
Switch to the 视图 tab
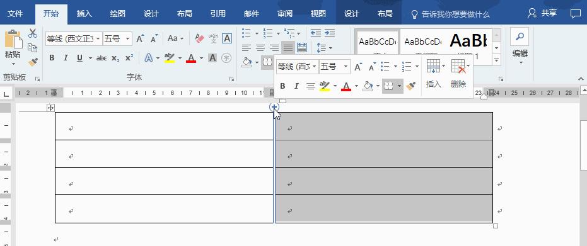[318, 14]
